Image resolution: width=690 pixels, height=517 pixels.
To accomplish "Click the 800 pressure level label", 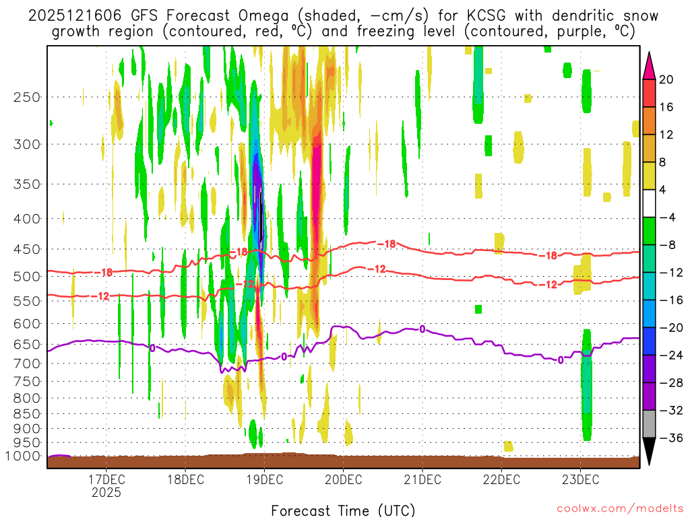I will tap(27, 399).
